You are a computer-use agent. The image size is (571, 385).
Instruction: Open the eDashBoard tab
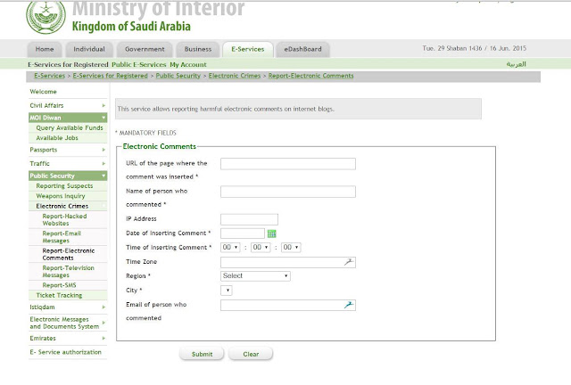coord(303,49)
